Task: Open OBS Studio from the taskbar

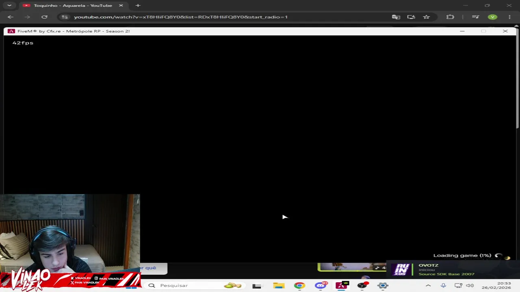Action: click(362, 286)
